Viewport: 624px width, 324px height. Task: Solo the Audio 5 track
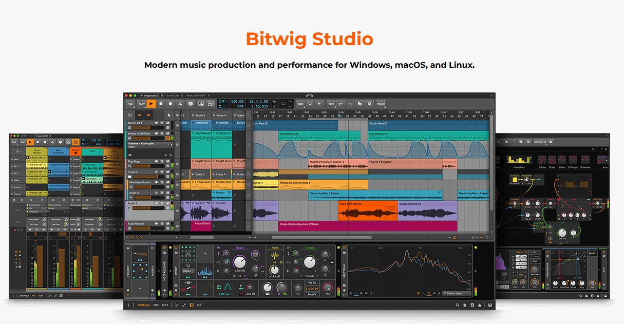(162, 203)
